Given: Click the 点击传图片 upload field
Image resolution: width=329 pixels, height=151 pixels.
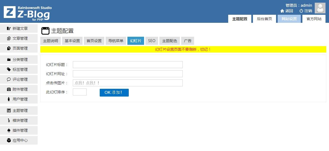Looking at the screenshot, I should click(x=128, y=83).
